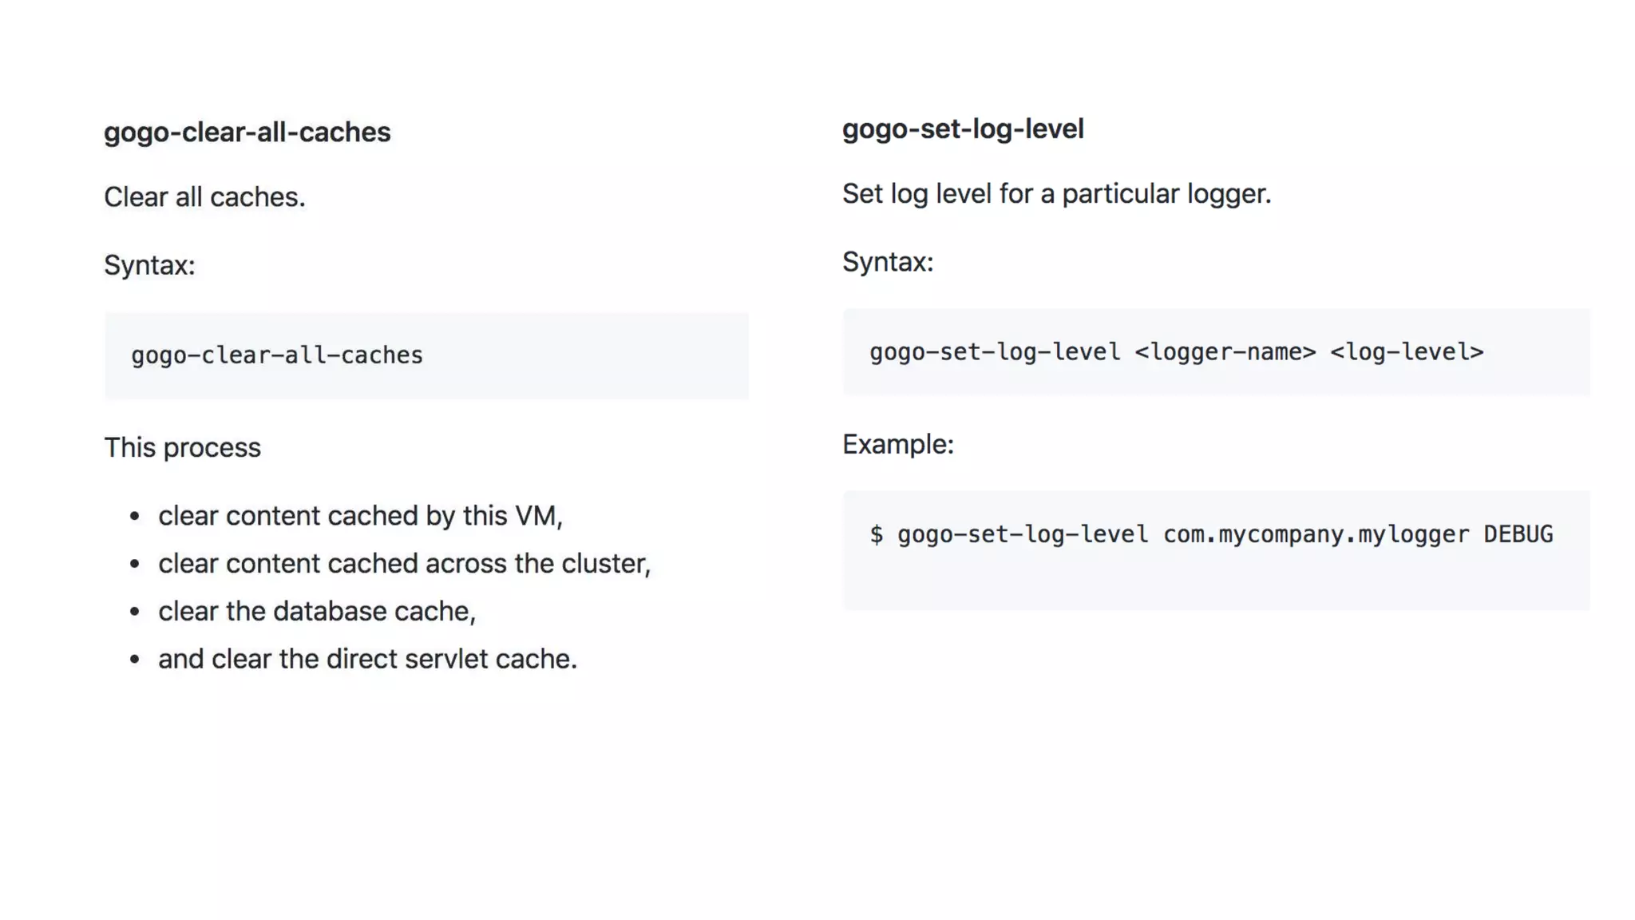Click the <log-level> placeholder in syntax code
Viewport: 1635px width, 920px height.
point(1407,351)
